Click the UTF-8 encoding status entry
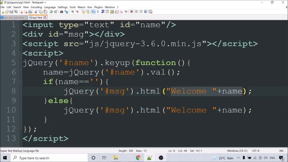The width and height of the screenshot is (288, 162). point(256,151)
